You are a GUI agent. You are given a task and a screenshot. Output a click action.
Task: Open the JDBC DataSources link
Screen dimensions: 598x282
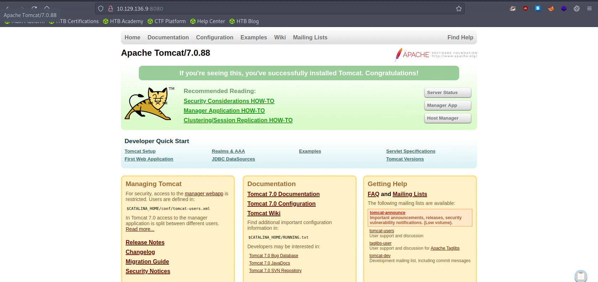(x=233, y=159)
